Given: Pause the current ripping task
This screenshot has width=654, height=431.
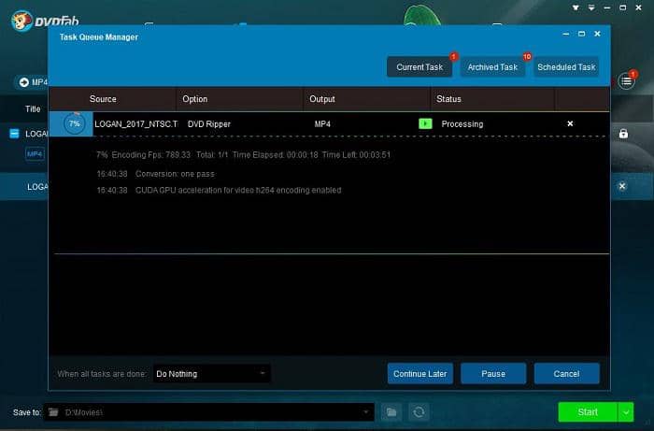Looking at the screenshot, I should 493,373.
